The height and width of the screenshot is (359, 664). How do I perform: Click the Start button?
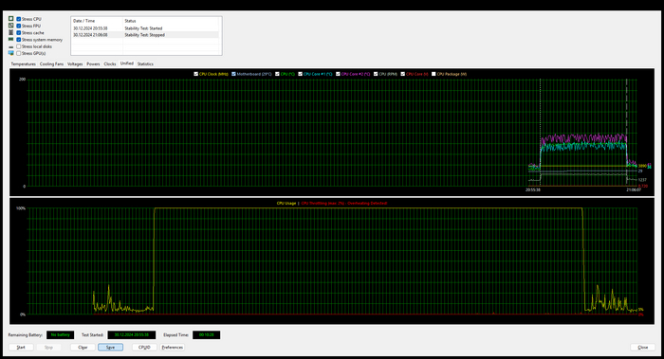21,348
